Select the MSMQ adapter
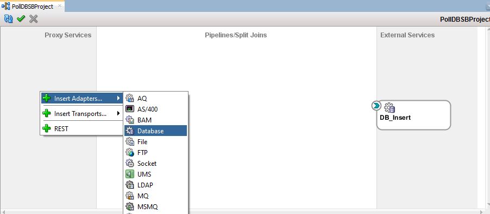The height and width of the screenshot is (214, 490). pyautogui.click(x=155, y=206)
